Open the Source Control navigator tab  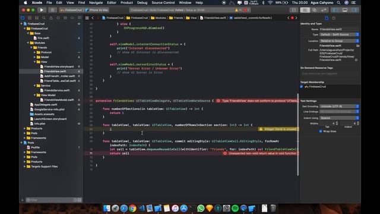30,18
